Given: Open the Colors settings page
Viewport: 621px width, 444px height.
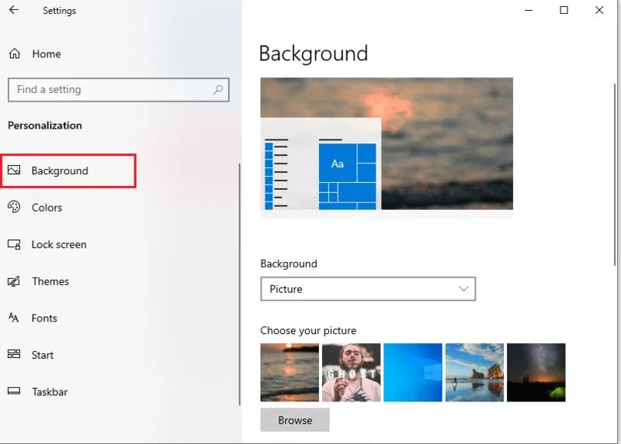Looking at the screenshot, I should pyautogui.click(x=47, y=208).
